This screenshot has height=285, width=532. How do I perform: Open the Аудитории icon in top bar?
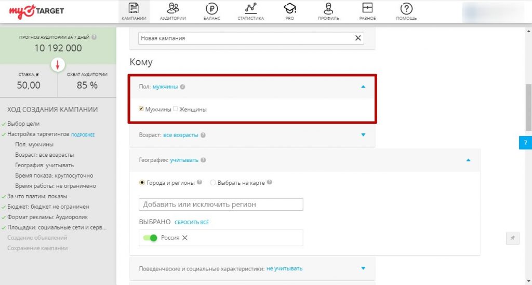point(173,9)
